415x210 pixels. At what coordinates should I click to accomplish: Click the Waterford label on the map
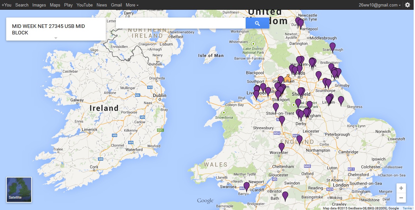134,150
